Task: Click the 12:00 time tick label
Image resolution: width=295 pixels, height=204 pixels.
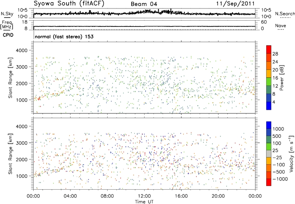Action: tap(144, 196)
